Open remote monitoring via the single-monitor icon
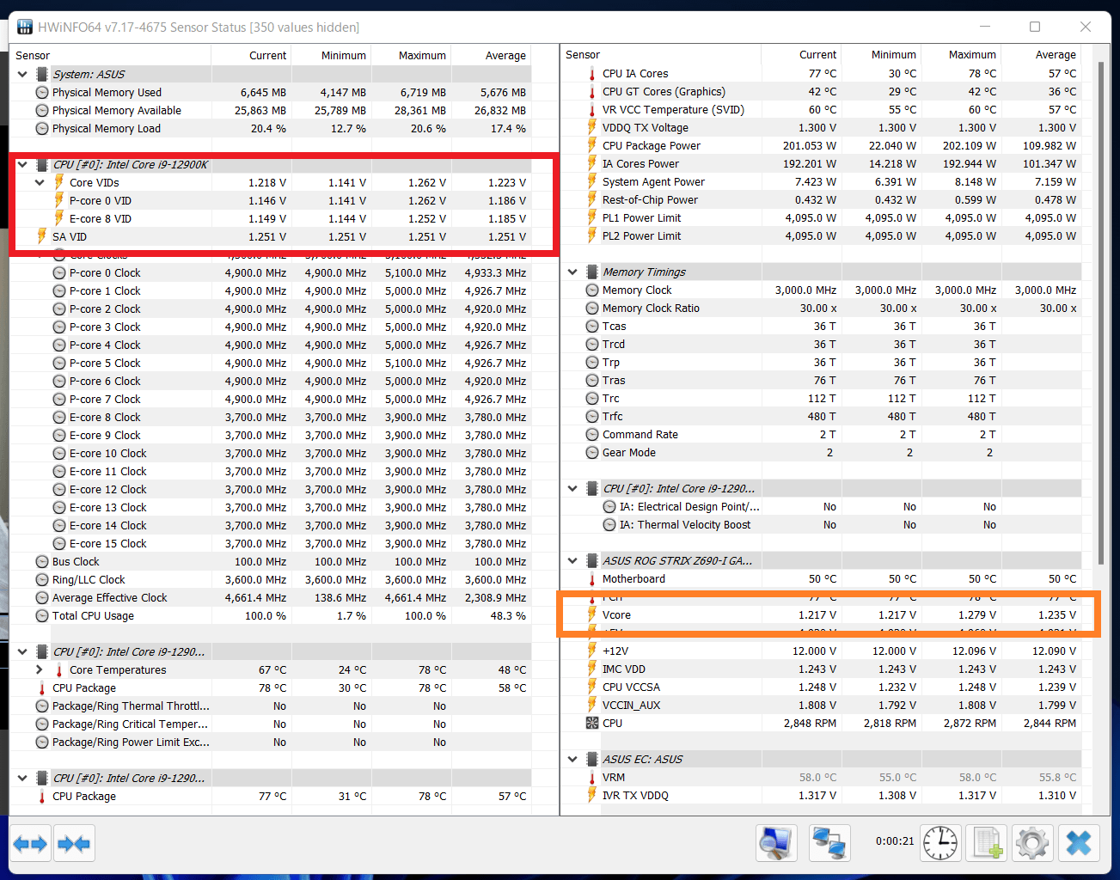The width and height of the screenshot is (1120, 880). [777, 843]
